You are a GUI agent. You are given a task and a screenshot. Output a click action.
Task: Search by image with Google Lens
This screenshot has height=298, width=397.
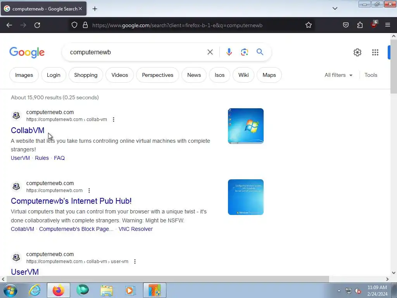pyautogui.click(x=244, y=52)
